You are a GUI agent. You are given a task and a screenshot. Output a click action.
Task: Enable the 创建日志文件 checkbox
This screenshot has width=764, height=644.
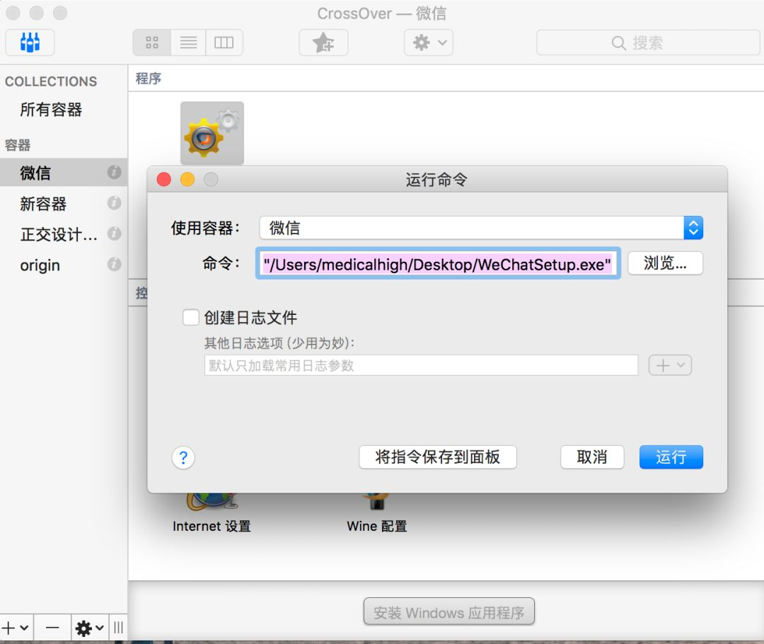[x=190, y=317]
